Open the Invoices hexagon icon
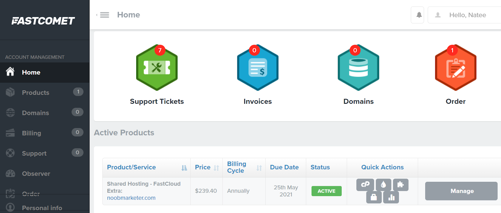Screen dimensions: 501x213 (x=257, y=68)
